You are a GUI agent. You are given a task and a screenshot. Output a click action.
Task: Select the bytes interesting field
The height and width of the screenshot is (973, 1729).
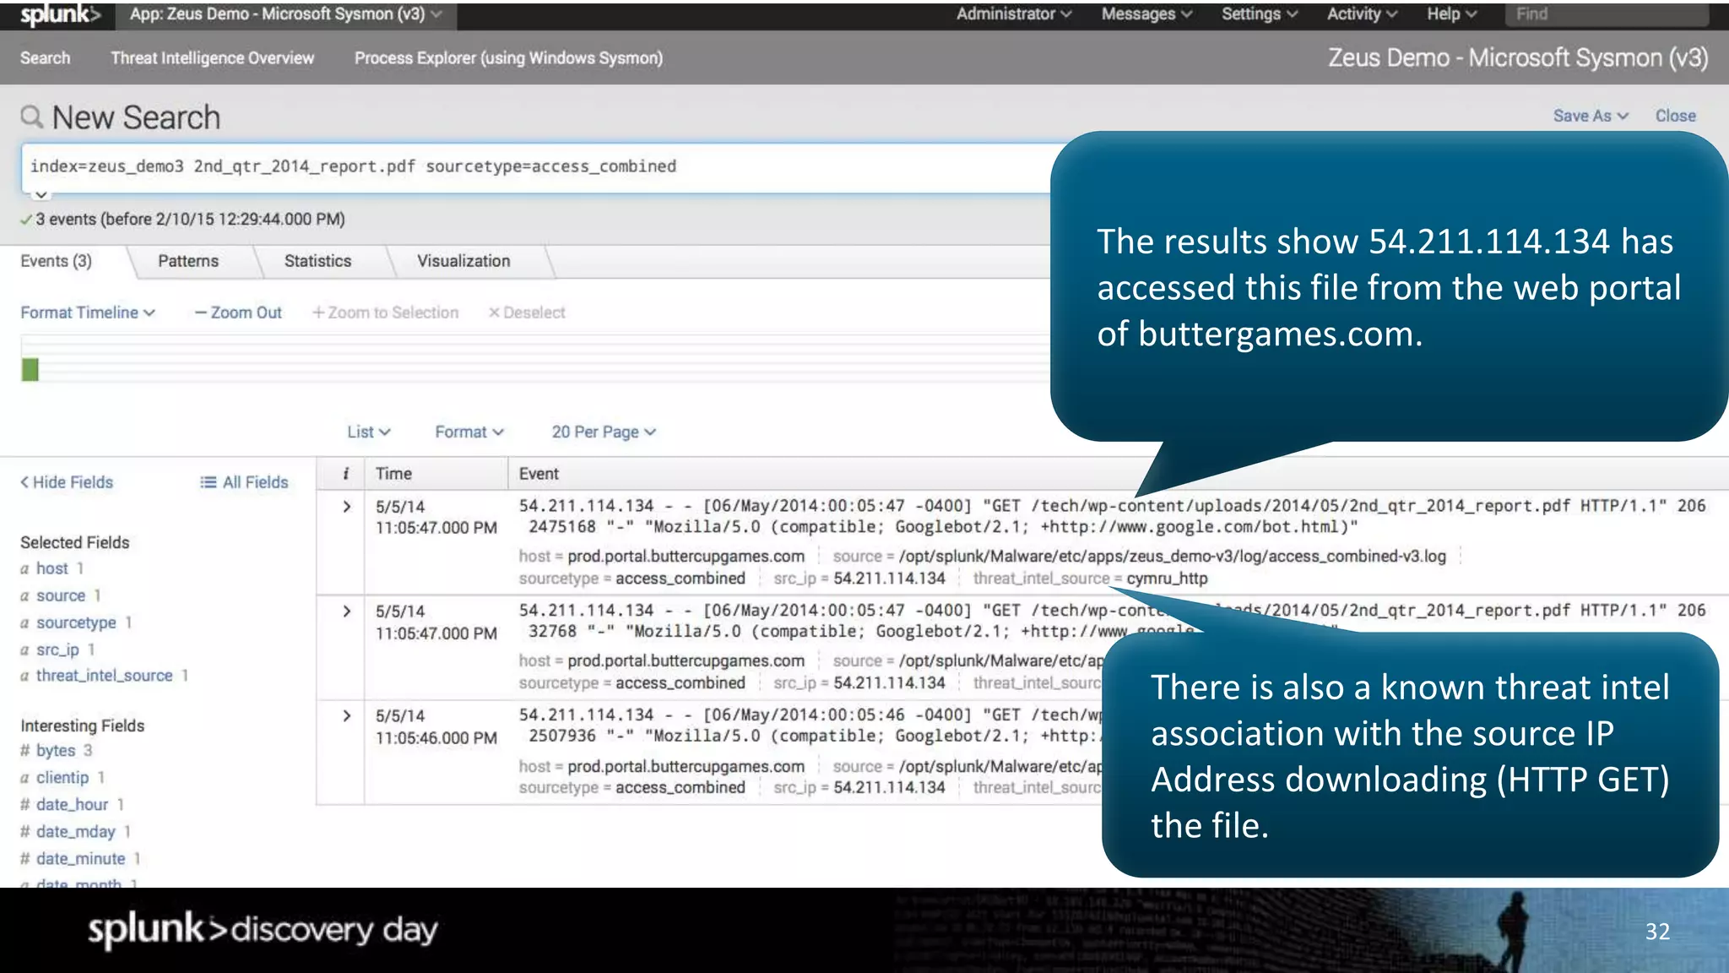point(56,750)
